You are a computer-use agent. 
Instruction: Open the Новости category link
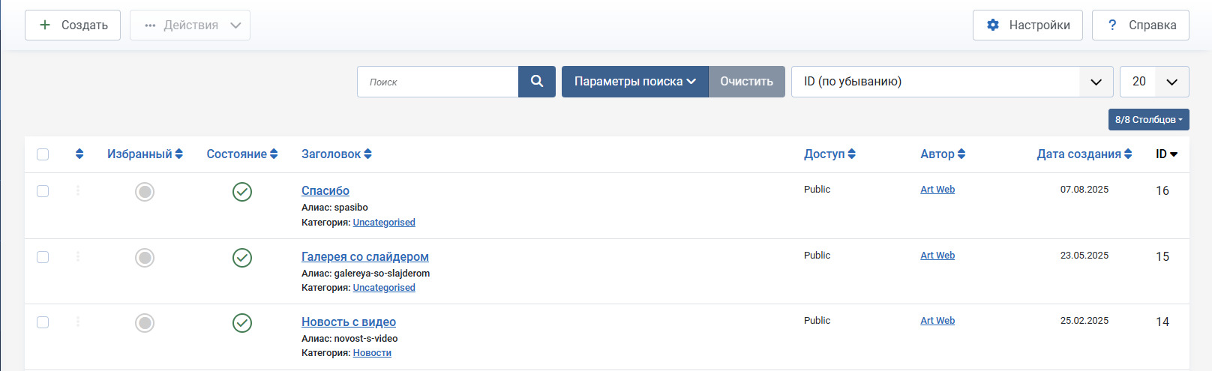372,353
